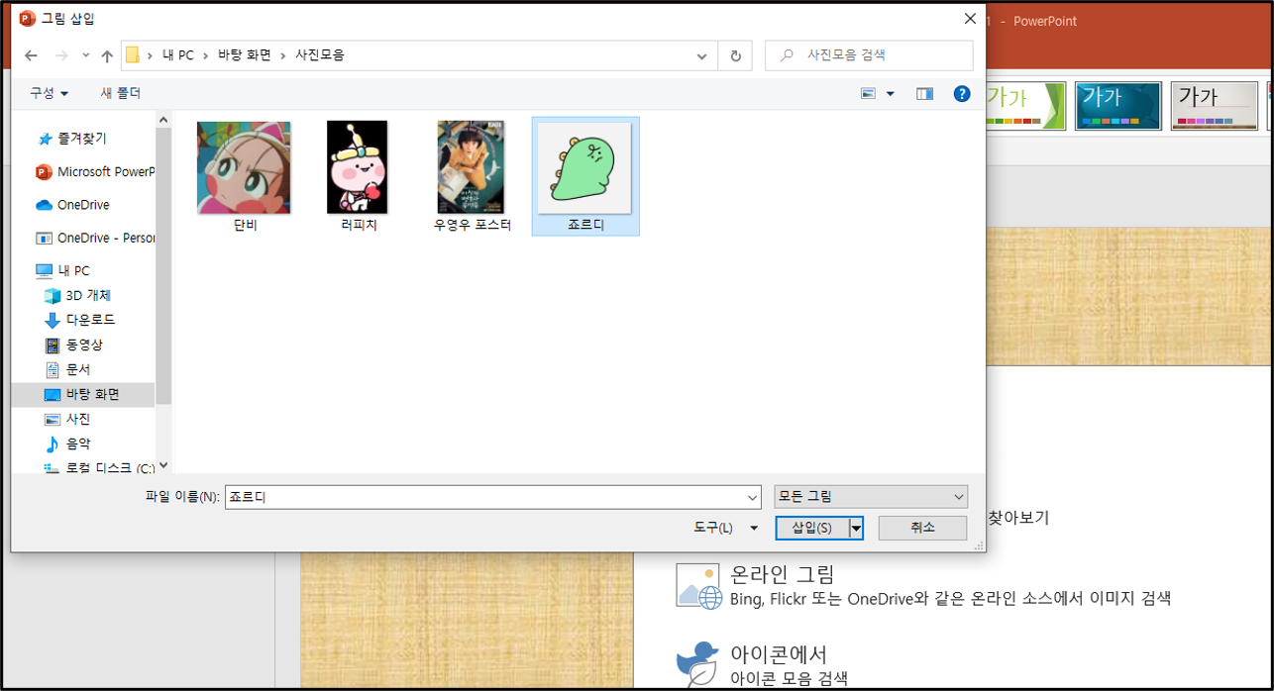The image size is (1274, 691).
Task: Open recent locations dropdown arrow
Action: pos(86,56)
